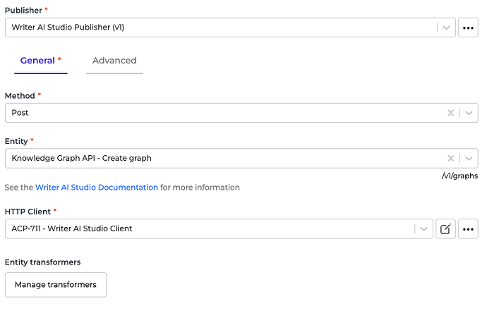
Task: Select the Writer AI Studio Publisher (v1) field
Action: click(x=230, y=28)
